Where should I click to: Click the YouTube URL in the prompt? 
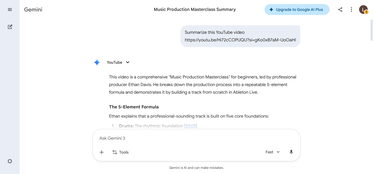pyautogui.click(x=240, y=40)
